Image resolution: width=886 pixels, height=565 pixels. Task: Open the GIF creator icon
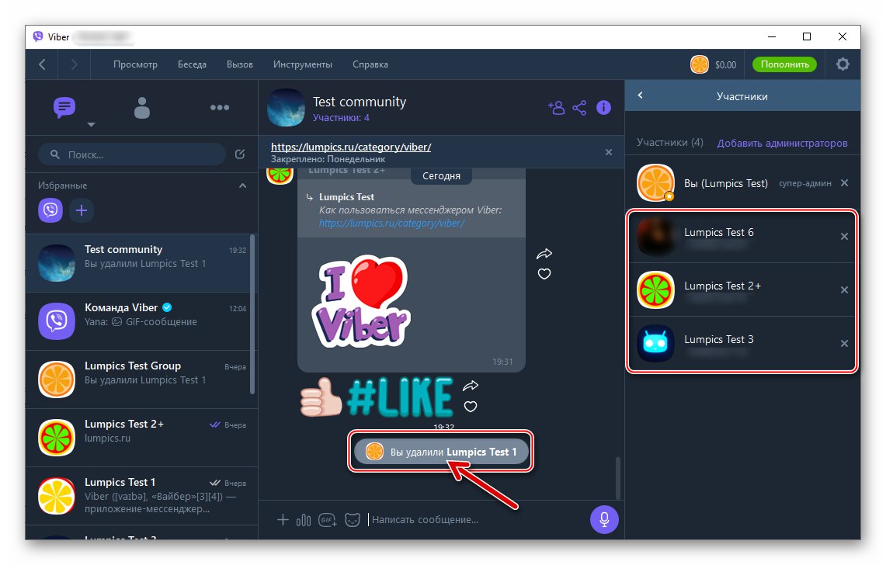point(328,520)
